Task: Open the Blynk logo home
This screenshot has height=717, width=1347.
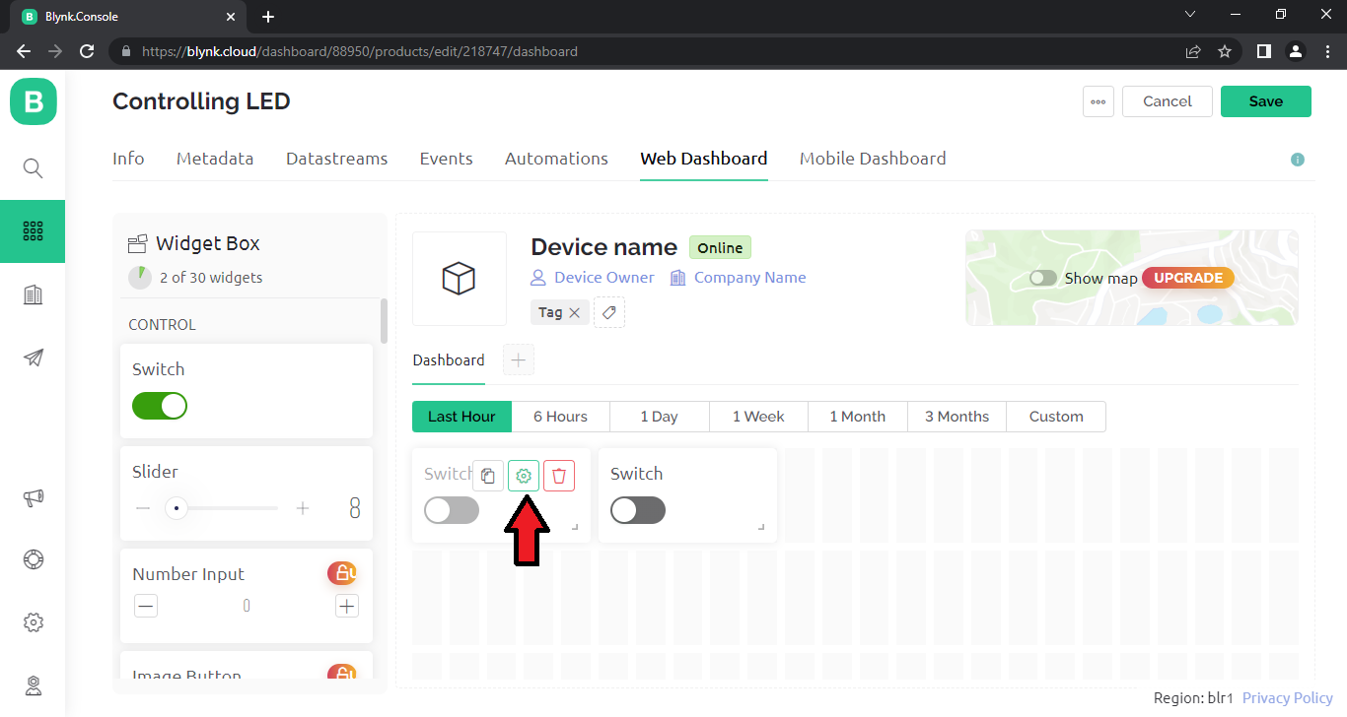Action: (34, 101)
